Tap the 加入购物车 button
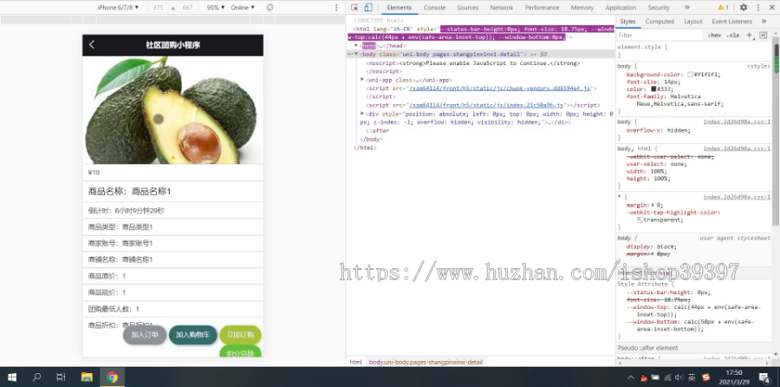The height and width of the screenshot is (387, 780). click(192, 335)
